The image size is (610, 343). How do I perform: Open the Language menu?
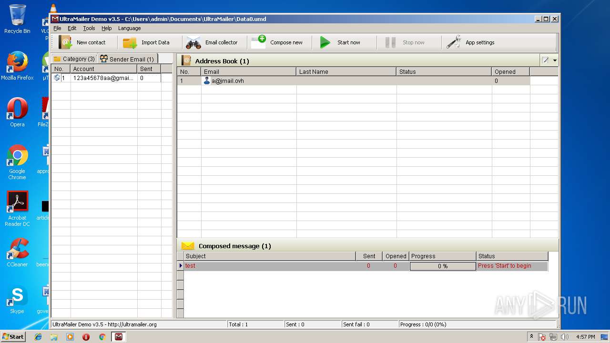[130, 28]
